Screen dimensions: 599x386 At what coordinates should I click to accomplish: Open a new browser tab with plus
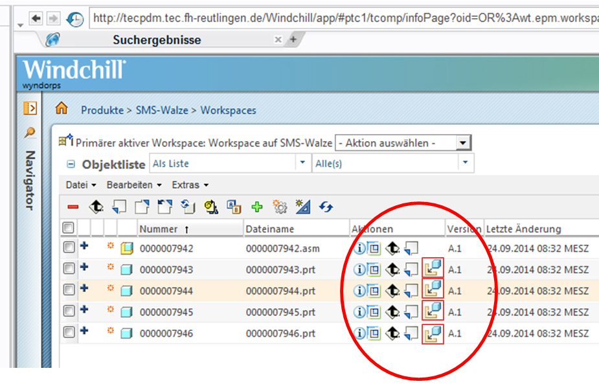(x=293, y=39)
